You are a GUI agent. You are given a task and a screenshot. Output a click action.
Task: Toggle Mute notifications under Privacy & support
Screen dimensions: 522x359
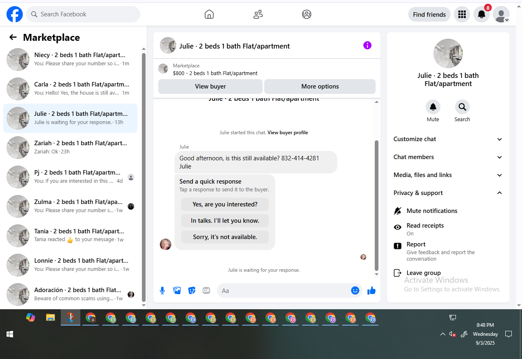pyautogui.click(x=448, y=211)
